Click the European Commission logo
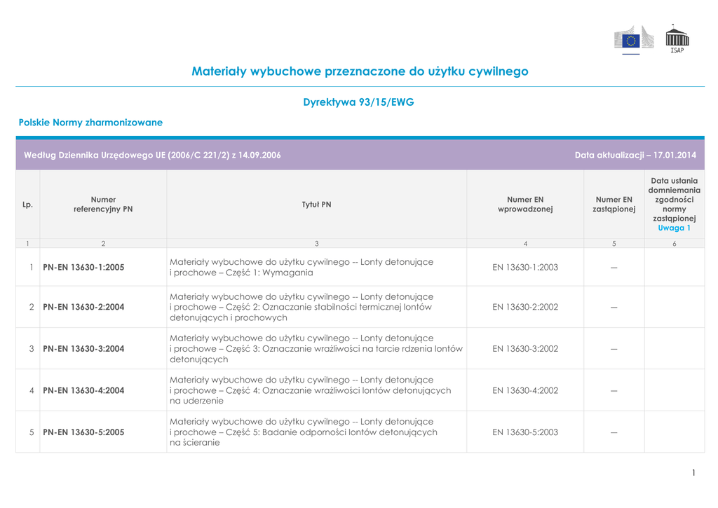718x508 pixels. coord(633,39)
